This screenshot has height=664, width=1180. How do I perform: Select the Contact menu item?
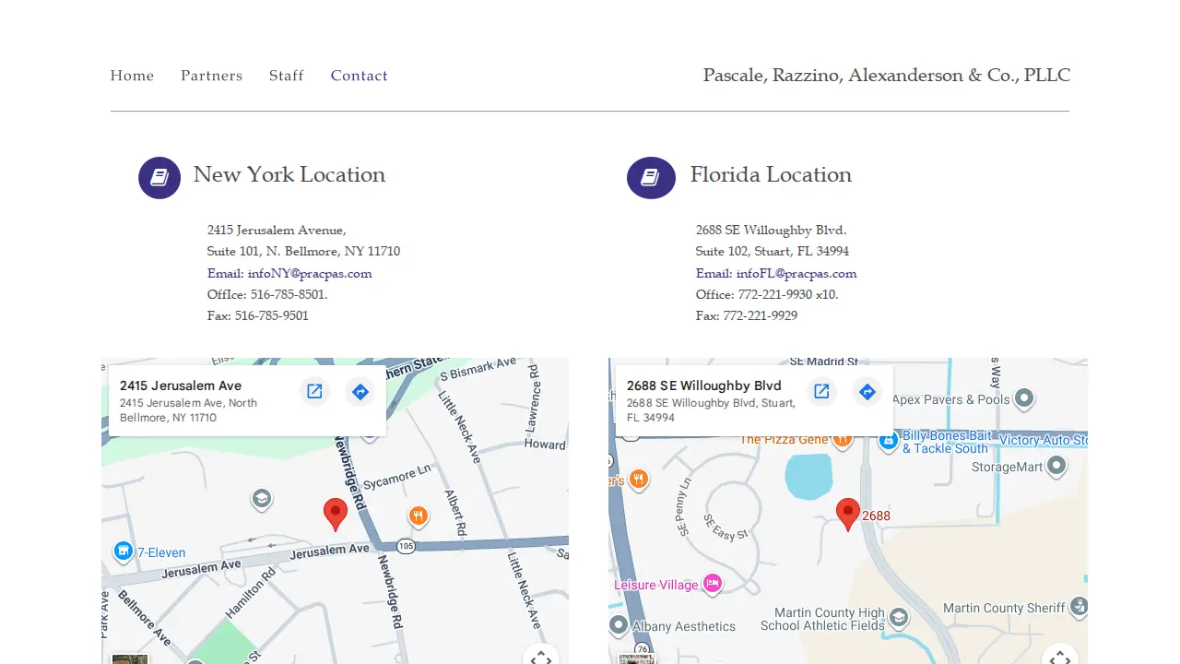tap(360, 76)
